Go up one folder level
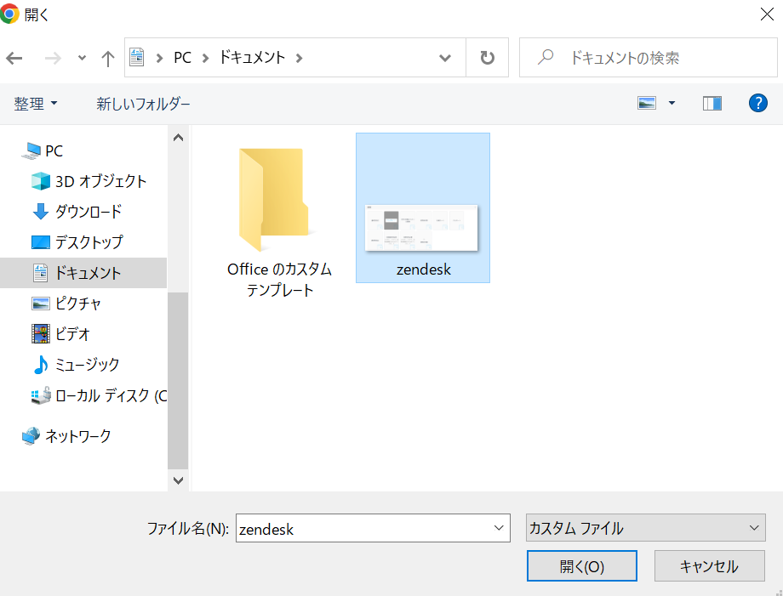The width and height of the screenshot is (783, 596). tap(107, 59)
